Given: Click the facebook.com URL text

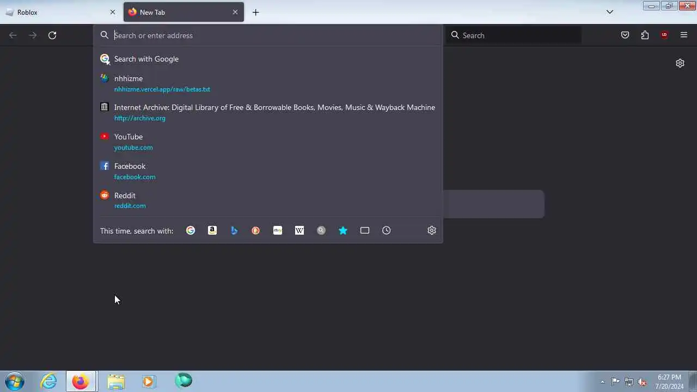Looking at the screenshot, I should 134,177.
